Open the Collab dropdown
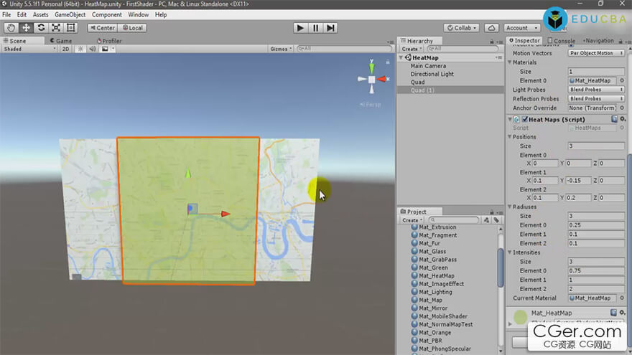This screenshot has height=355, width=632. [462, 28]
